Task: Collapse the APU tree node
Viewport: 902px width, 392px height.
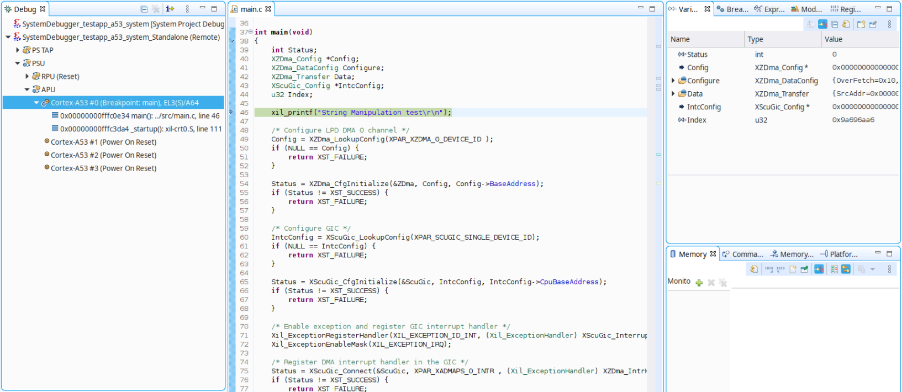Action: pos(27,89)
